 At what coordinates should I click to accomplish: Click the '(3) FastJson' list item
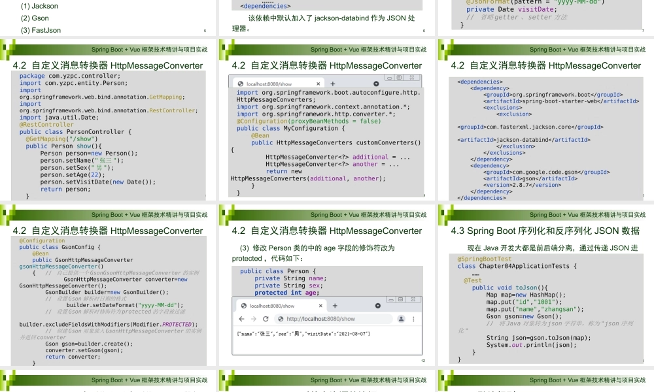pos(41,31)
